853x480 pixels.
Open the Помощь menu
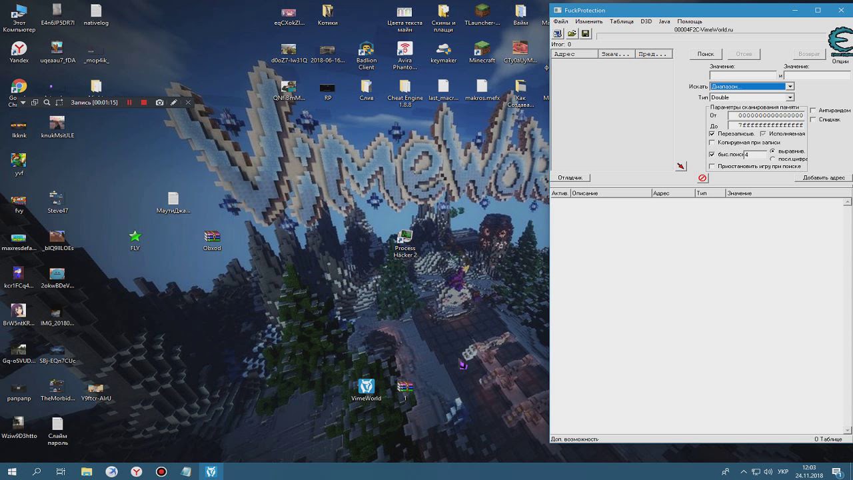coord(690,21)
